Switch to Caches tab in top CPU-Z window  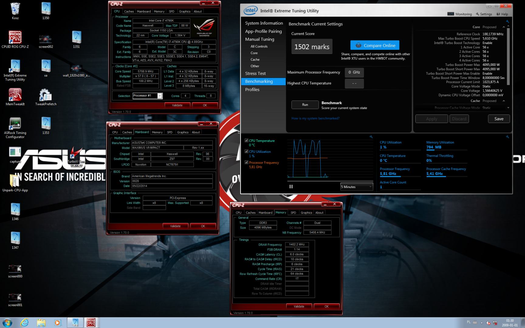(129, 12)
